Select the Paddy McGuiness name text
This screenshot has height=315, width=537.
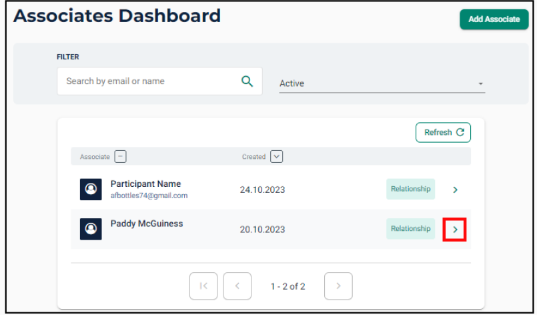click(147, 224)
